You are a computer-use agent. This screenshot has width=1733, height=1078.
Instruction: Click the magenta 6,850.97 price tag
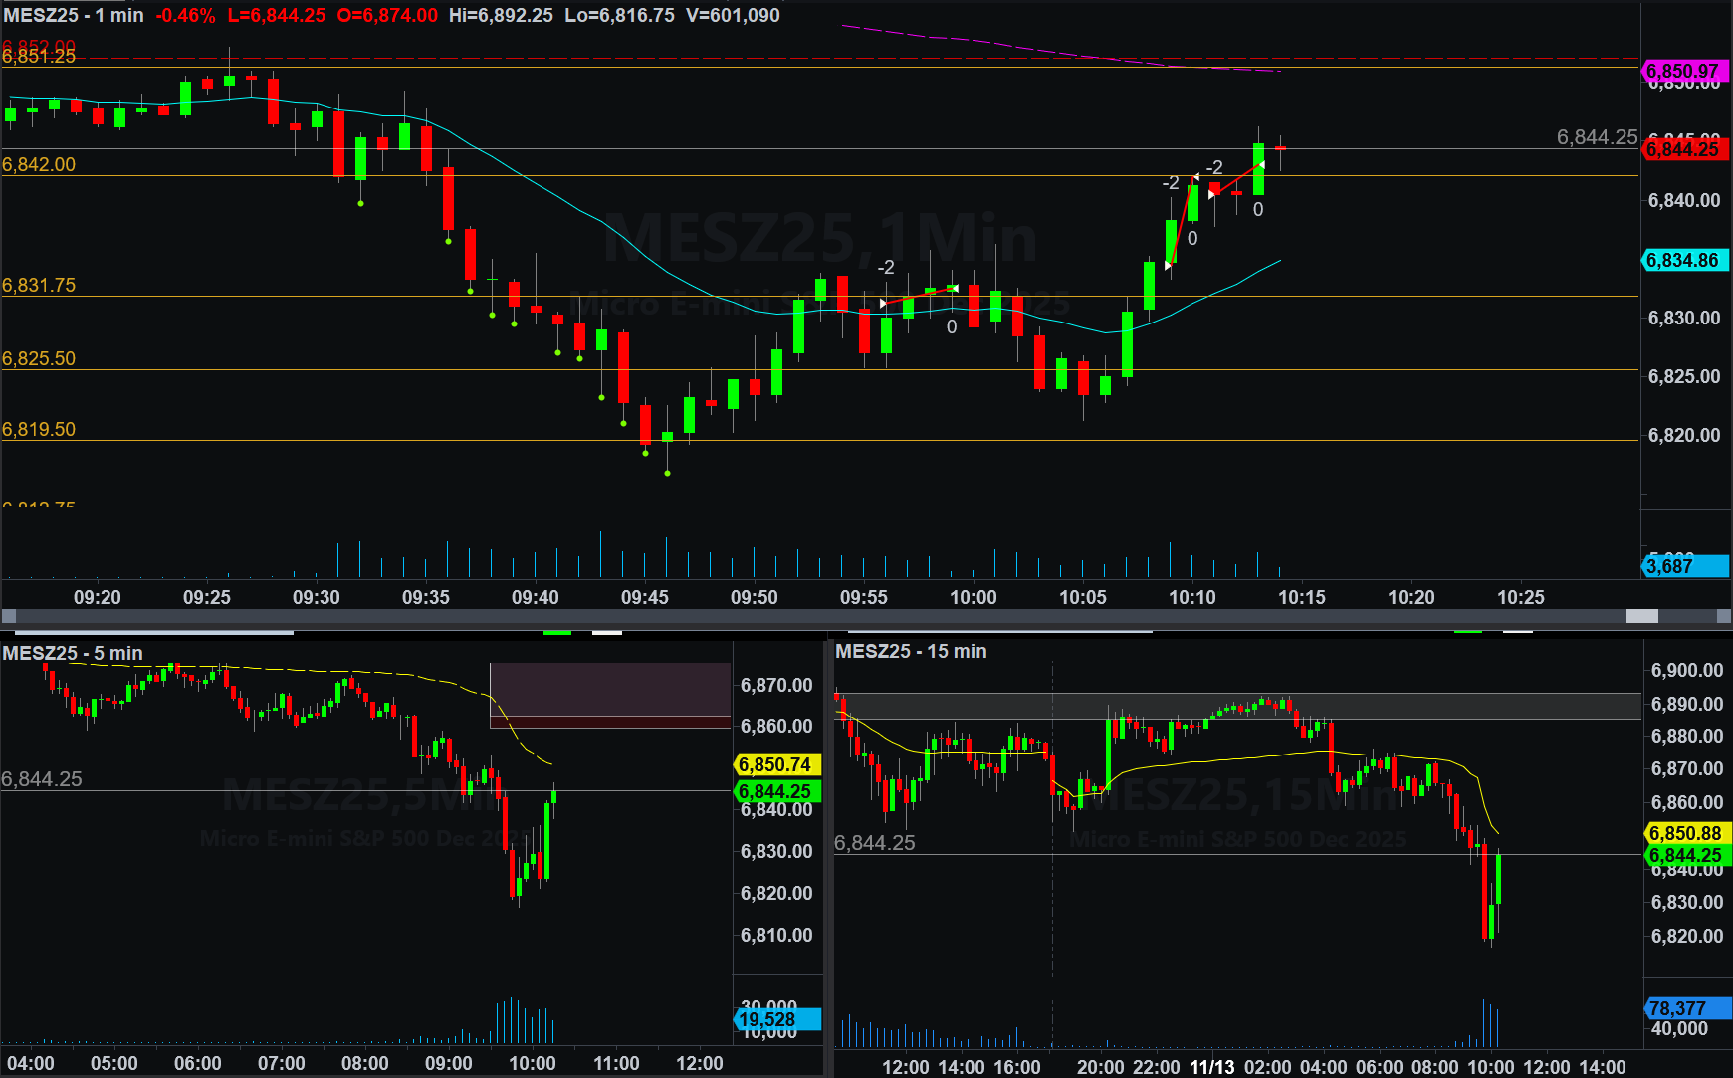[1683, 71]
